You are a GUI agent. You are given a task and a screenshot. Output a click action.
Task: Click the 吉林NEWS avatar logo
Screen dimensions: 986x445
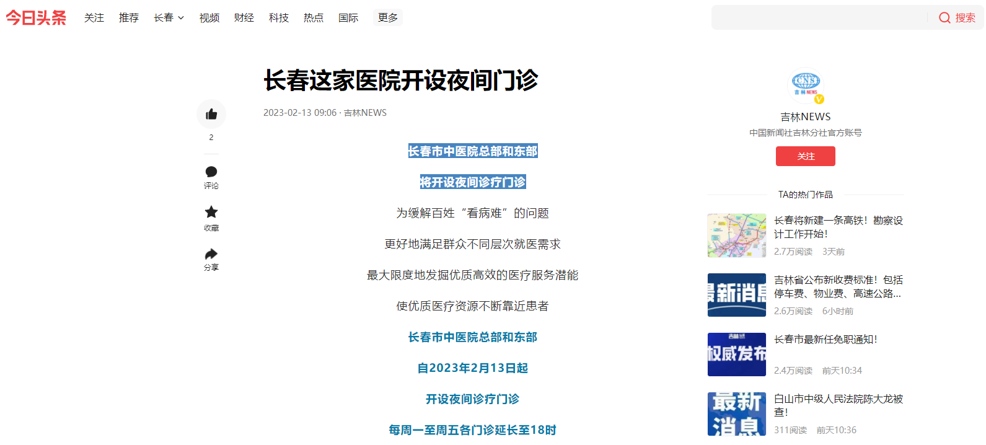805,85
